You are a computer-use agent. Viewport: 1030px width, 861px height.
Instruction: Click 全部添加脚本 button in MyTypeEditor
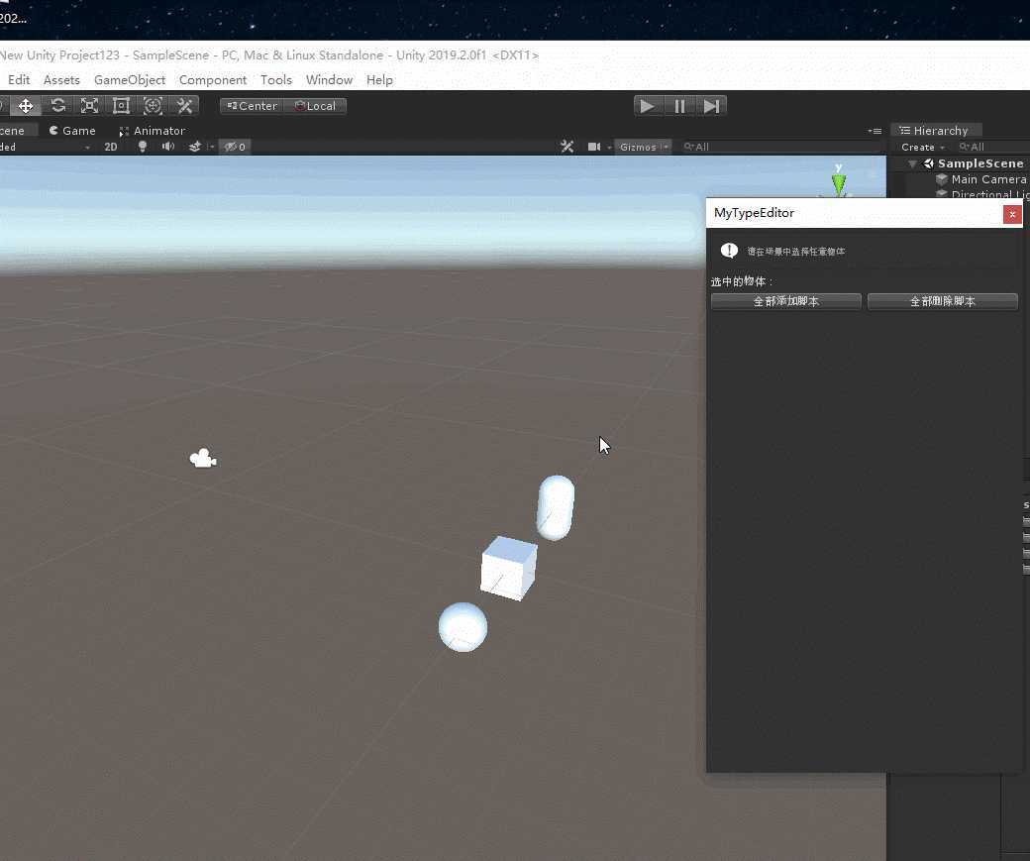click(x=785, y=301)
